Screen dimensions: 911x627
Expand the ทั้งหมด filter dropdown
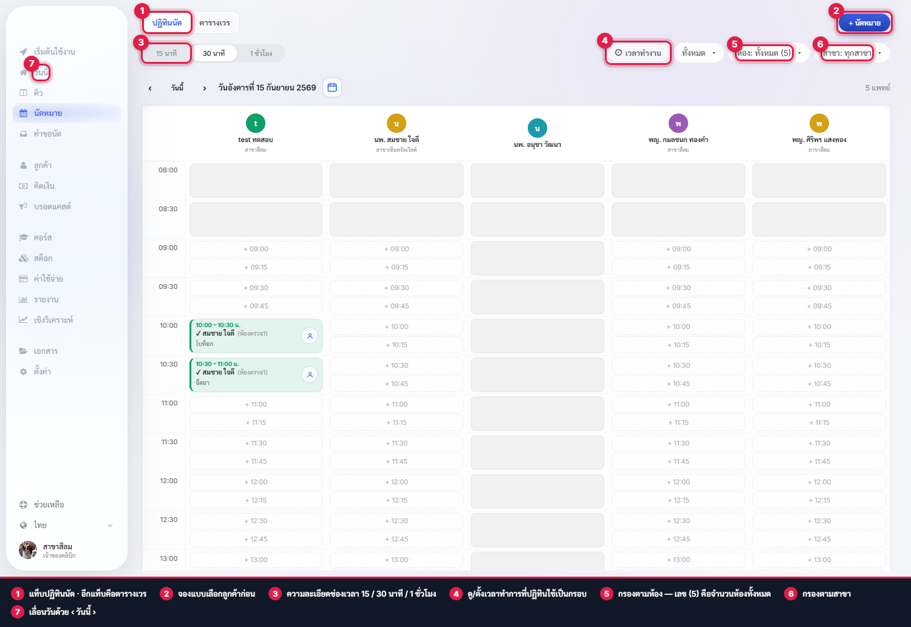click(698, 53)
